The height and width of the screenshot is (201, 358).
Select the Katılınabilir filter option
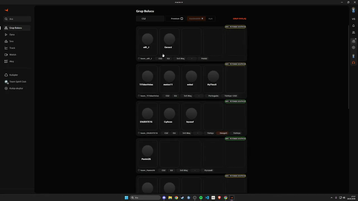[196, 19]
